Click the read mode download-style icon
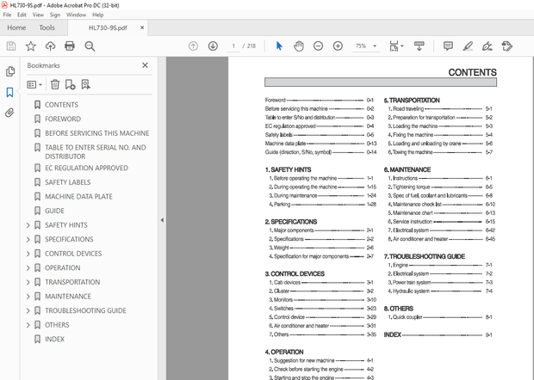Image resolution: width=534 pixels, height=380 pixels. tap(419, 46)
